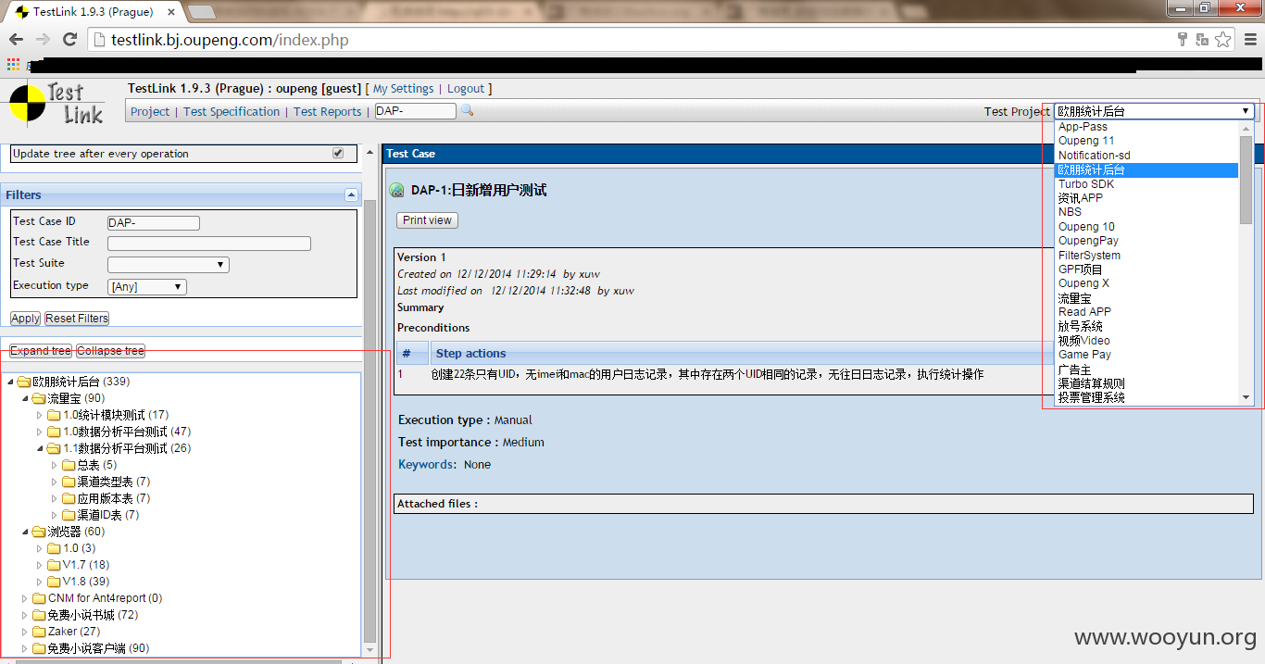Screen dimensions: 1265x664
Task: Expand the 1.0数据分析平台测试 tree node
Action: tap(40, 432)
